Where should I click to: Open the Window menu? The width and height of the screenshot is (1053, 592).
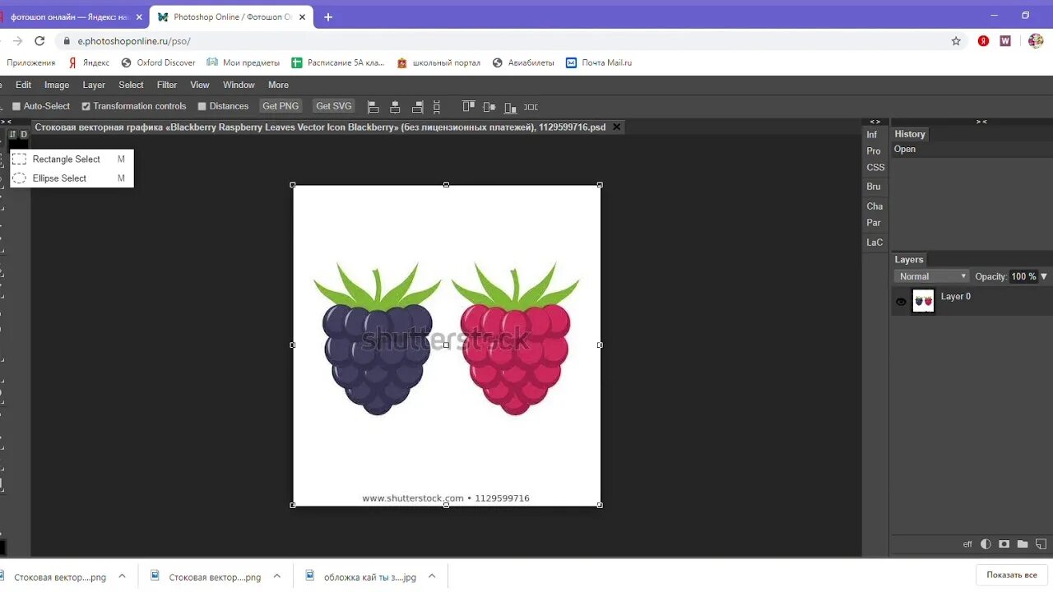239,85
